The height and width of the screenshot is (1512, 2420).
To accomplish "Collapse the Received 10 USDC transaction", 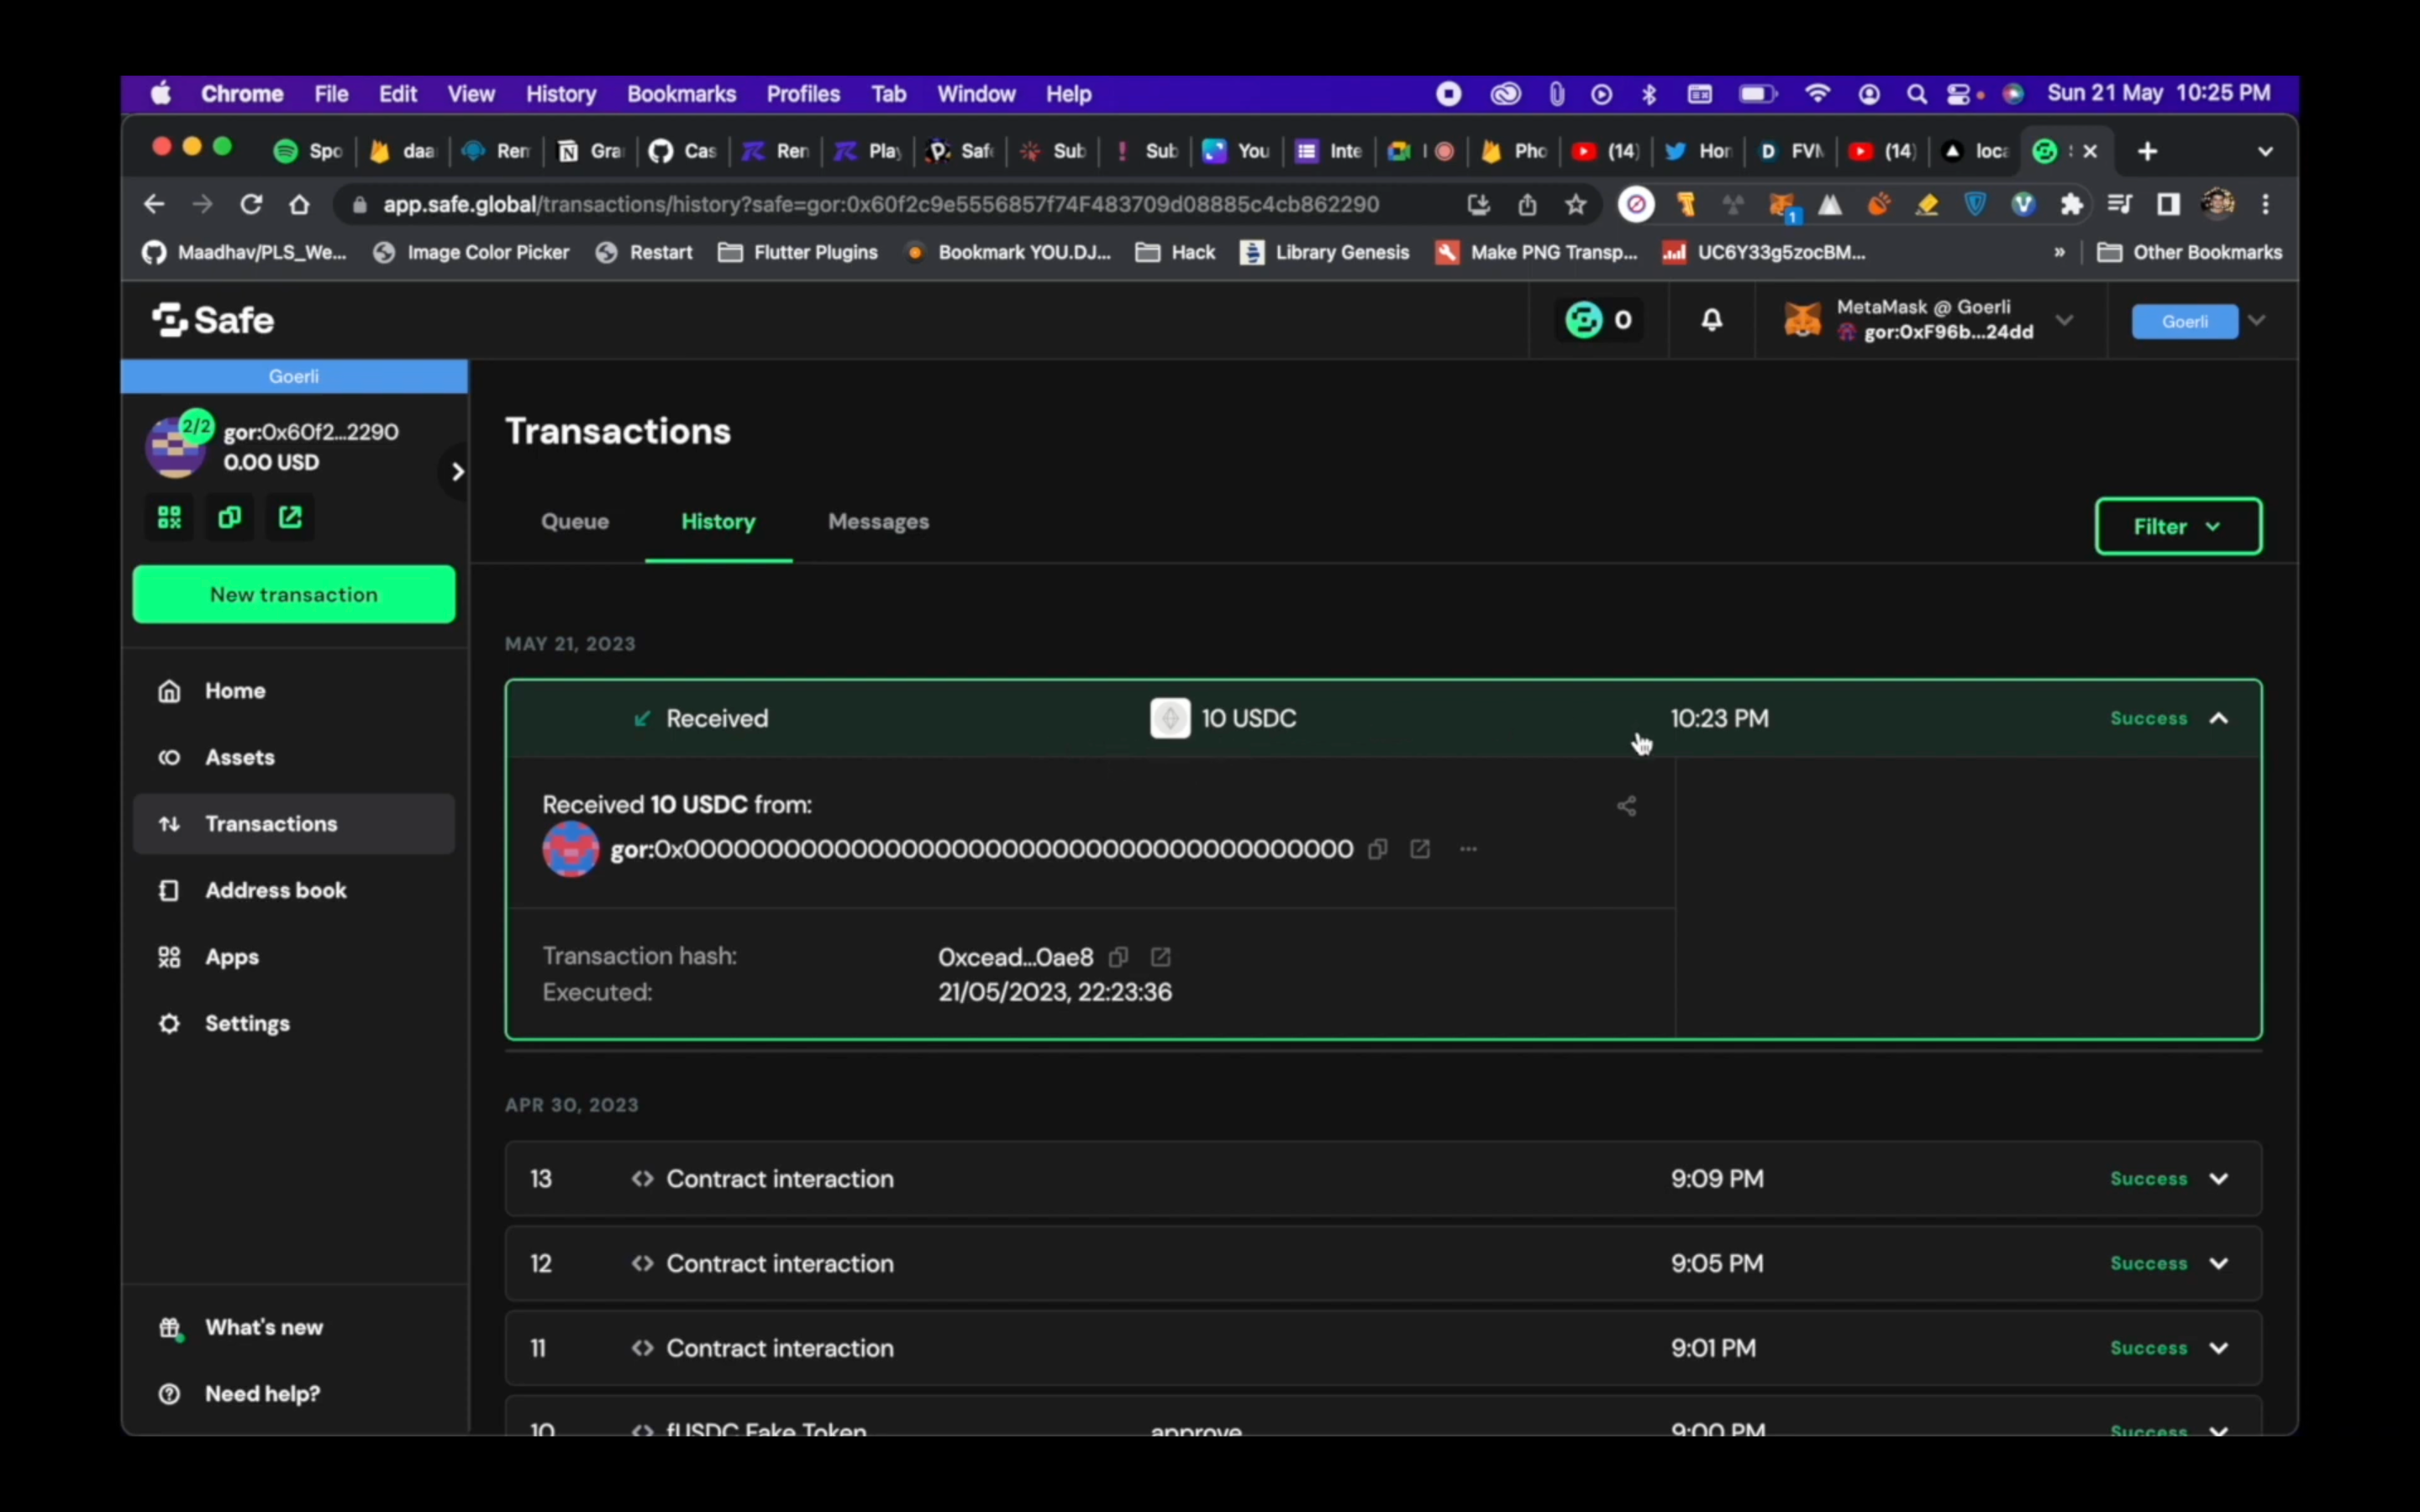I will point(2218,718).
